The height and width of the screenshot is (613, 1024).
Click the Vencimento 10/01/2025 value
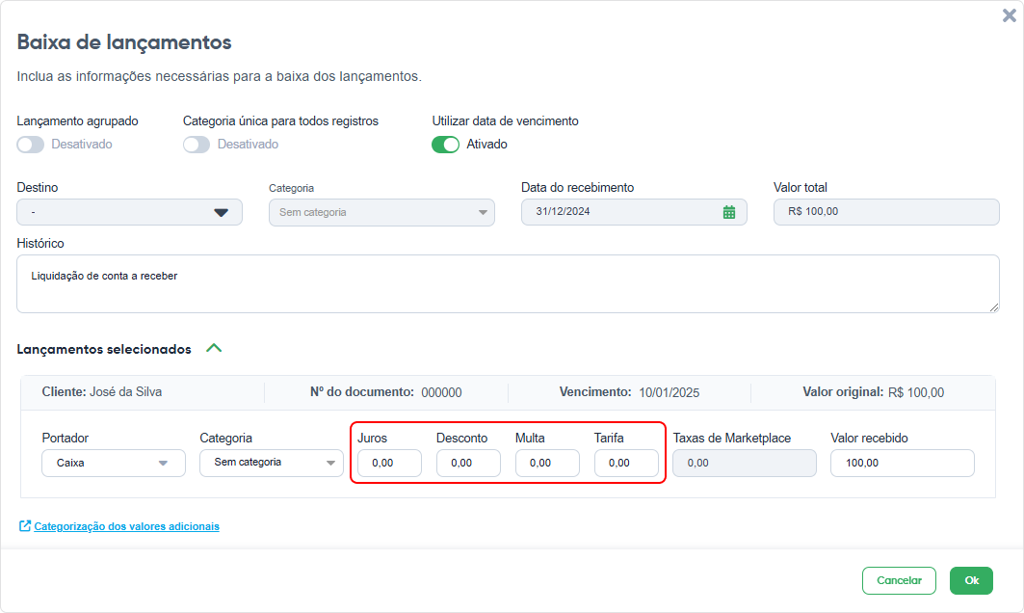(x=670, y=392)
